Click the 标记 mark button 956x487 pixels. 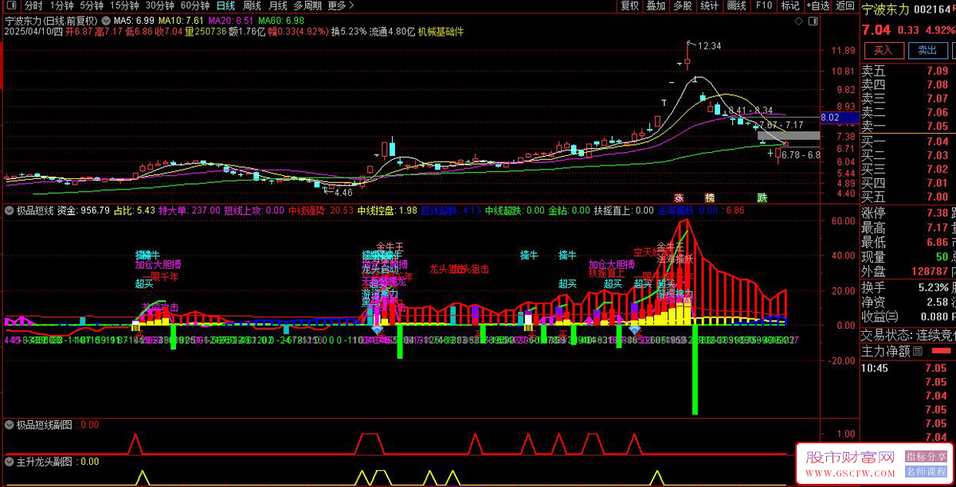[x=789, y=6]
